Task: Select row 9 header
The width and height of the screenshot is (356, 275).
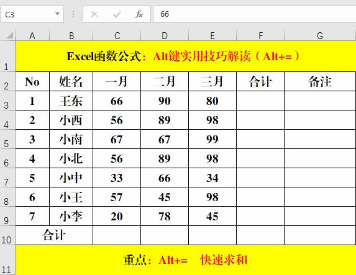Action: [7, 216]
